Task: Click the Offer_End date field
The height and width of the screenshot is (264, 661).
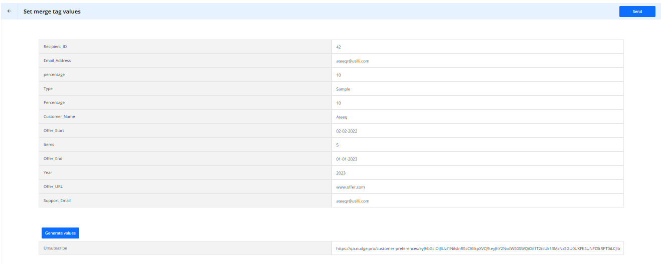Action: (477, 158)
